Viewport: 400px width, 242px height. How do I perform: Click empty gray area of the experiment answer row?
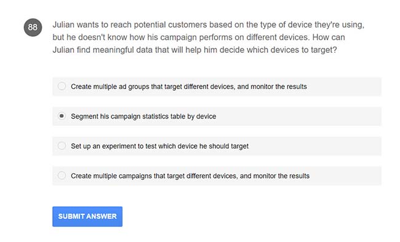tap(315, 146)
